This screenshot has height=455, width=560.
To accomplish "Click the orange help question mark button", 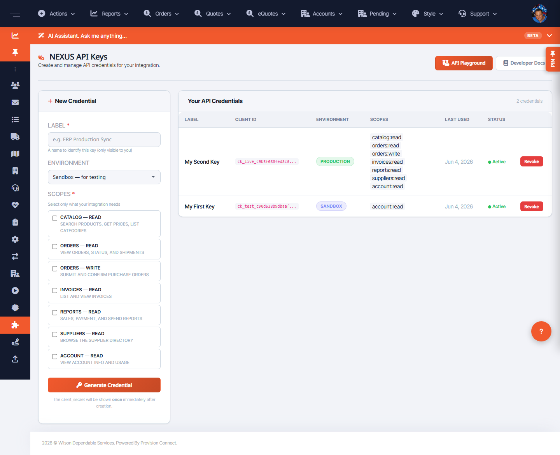I will coord(541,331).
